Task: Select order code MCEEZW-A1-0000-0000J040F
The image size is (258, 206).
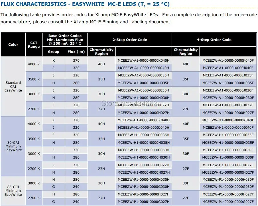Action: tap(228, 68)
